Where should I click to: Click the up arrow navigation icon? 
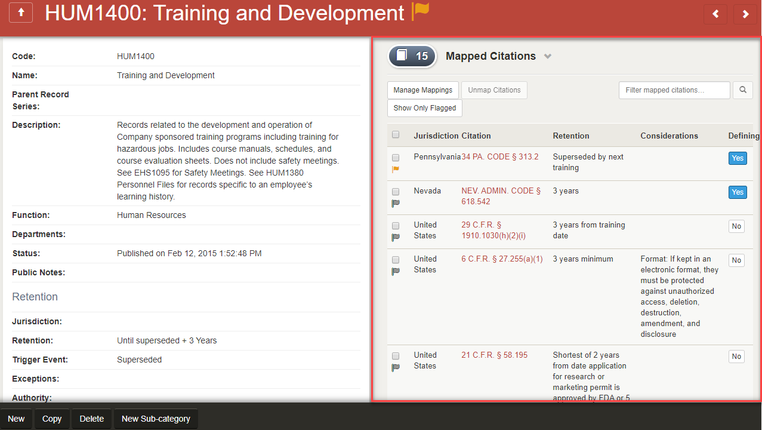point(21,14)
